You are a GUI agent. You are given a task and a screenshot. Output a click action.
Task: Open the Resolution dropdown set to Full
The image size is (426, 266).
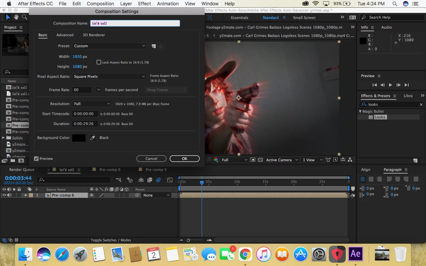(x=92, y=104)
